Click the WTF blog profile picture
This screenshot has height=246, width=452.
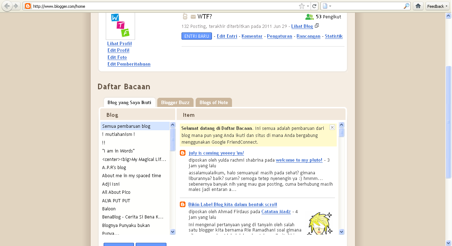(x=120, y=26)
